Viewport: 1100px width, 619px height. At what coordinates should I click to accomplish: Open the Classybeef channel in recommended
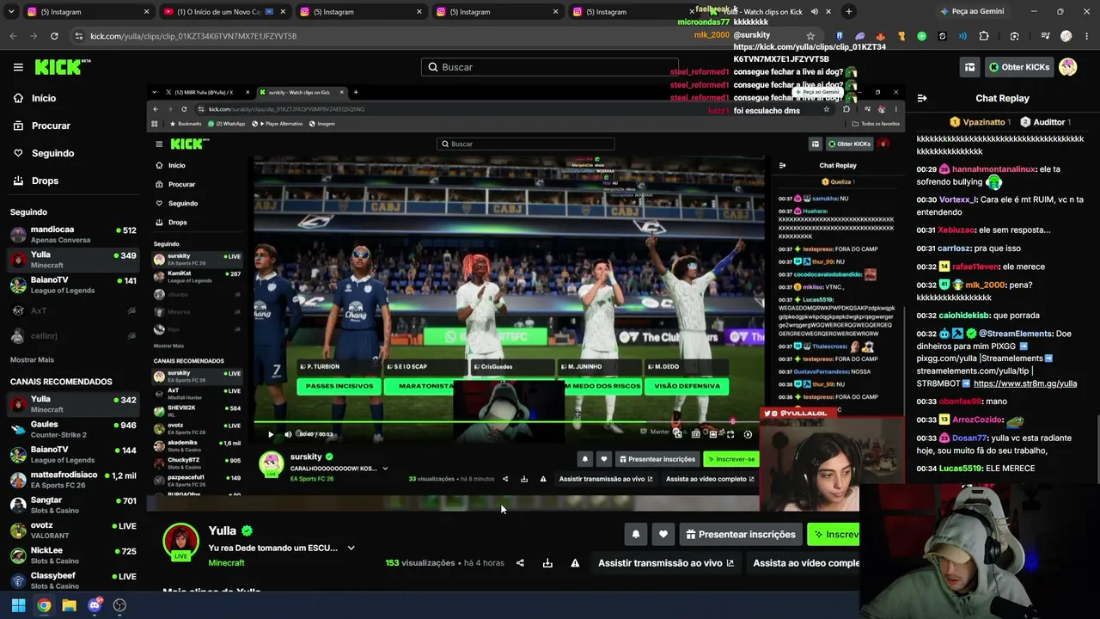point(73,580)
